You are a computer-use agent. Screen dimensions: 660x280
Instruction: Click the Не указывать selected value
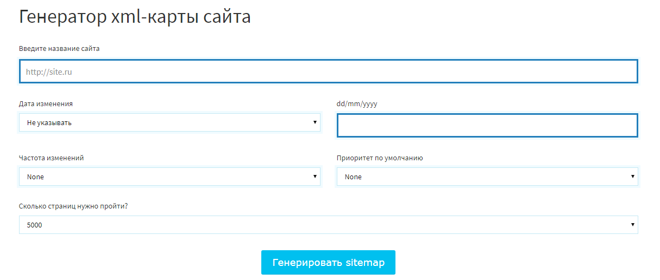tap(49, 123)
